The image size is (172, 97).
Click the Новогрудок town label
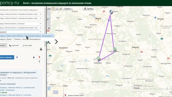tap(59, 30)
